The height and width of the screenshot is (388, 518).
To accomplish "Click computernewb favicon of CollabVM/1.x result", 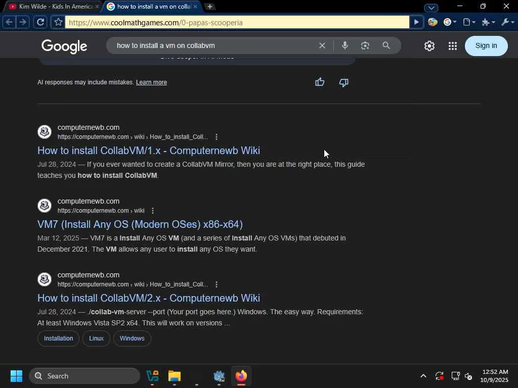I will (45, 132).
